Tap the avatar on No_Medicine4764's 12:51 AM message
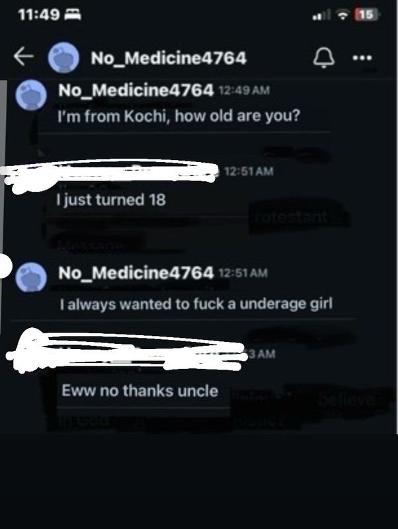Image resolution: width=398 pixels, height=529 pixels. coord(31,277)
